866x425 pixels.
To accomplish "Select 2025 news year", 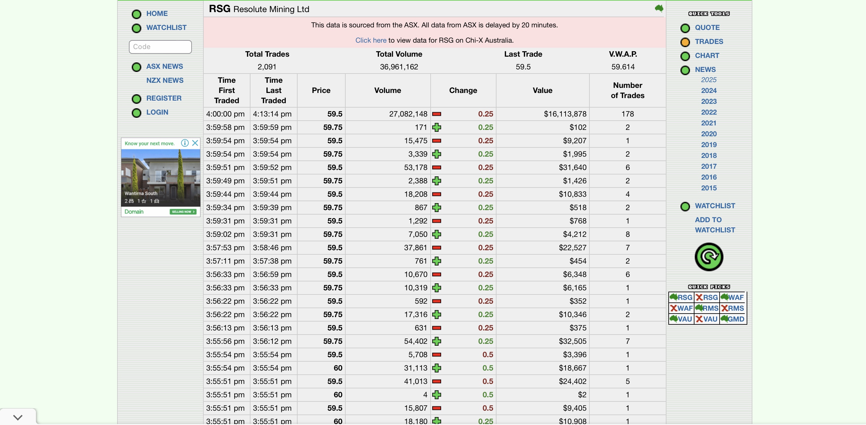I will (709, 80).
